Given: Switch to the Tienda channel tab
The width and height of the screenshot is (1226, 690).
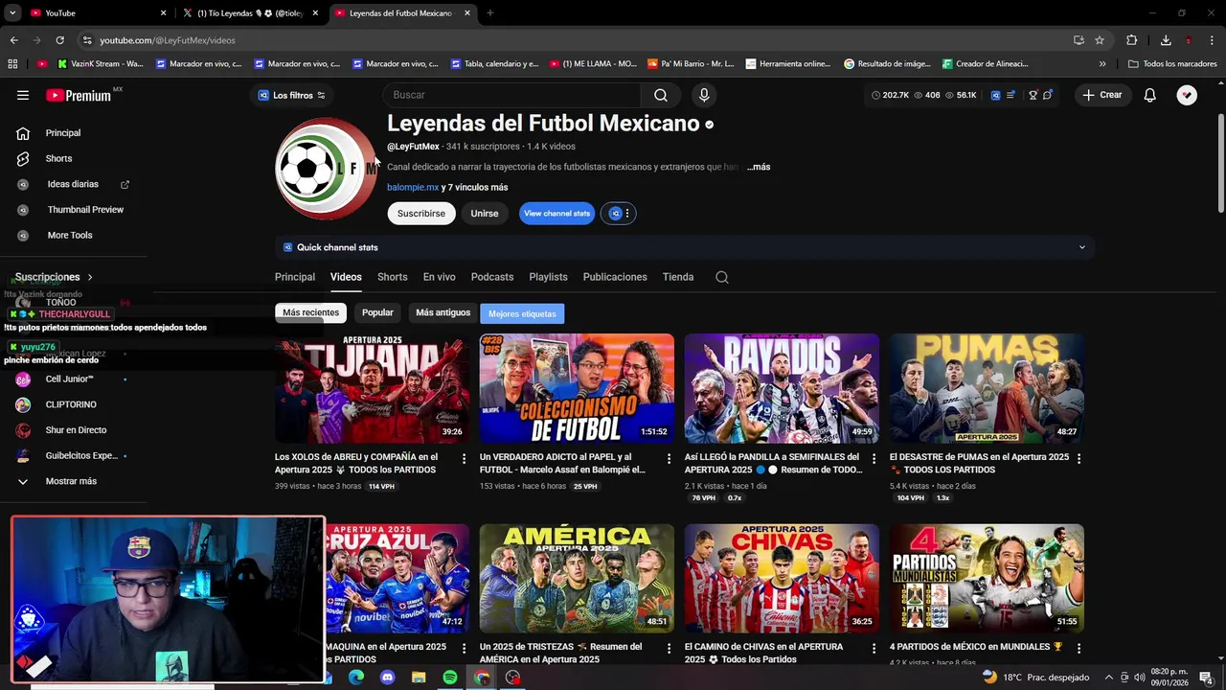Looking at the screenshot, I should click(x=678, y=277).
